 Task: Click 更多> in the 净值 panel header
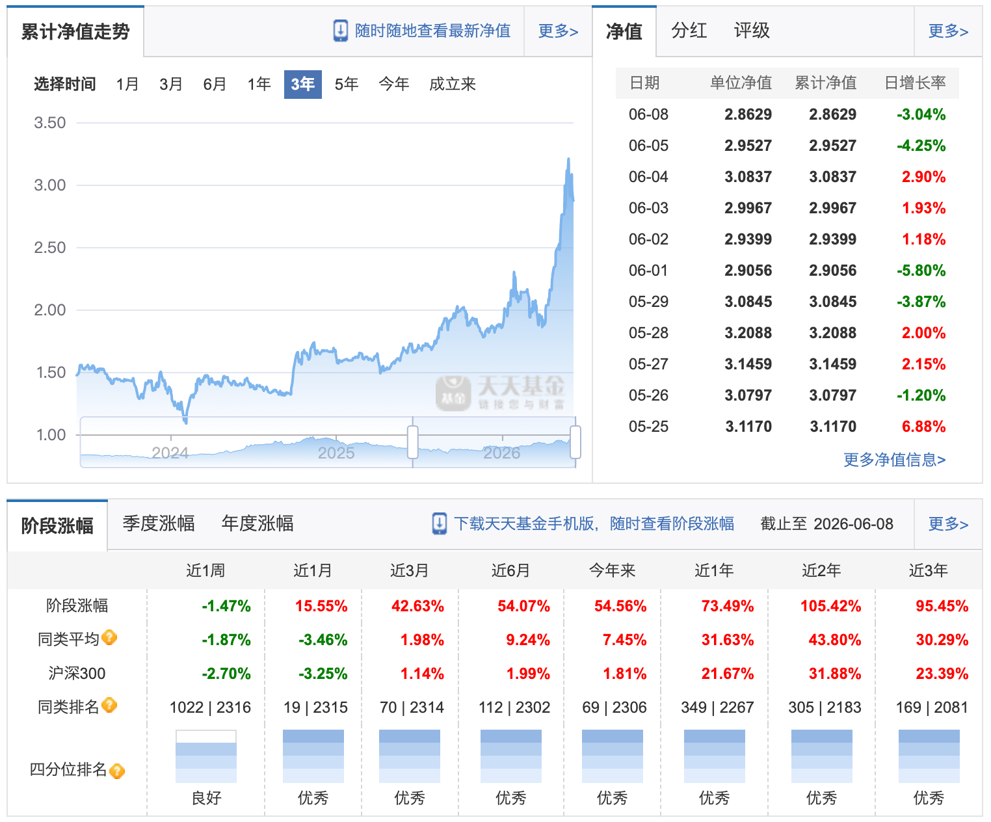[x=948, y=31]
